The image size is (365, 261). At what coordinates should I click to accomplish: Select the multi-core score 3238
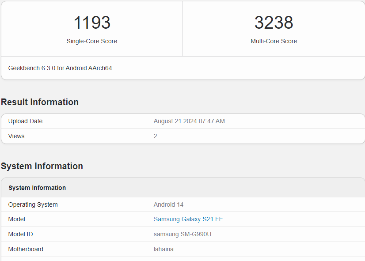point(274,23)
